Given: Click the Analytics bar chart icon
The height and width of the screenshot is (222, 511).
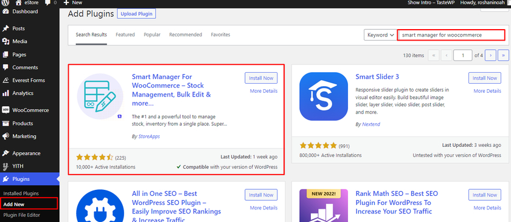Looking at the screenshot, I should [5, 93].
